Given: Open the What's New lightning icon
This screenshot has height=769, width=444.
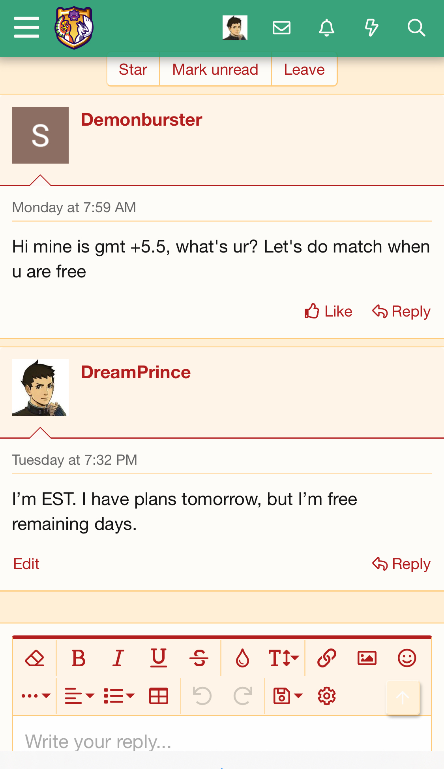Looking at the screenshot, I should pos(371,28).
